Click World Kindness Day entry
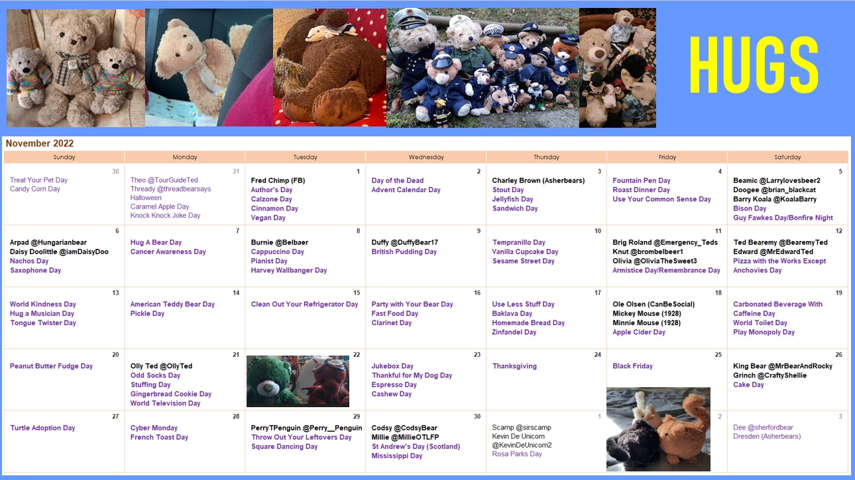855x480 pixels. [42, 305]
